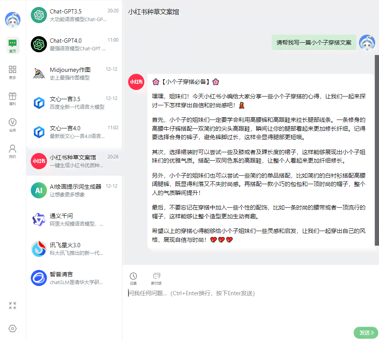Screen dimensions: 379x341
Task: Click the 讯飞星火3.0 flame logo
Action: (39, 249)
